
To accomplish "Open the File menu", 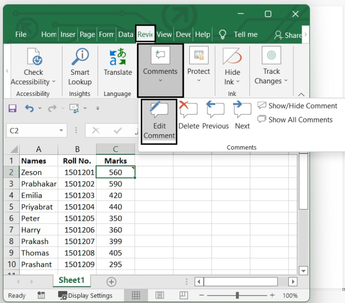I will click(x=21, y=34).
